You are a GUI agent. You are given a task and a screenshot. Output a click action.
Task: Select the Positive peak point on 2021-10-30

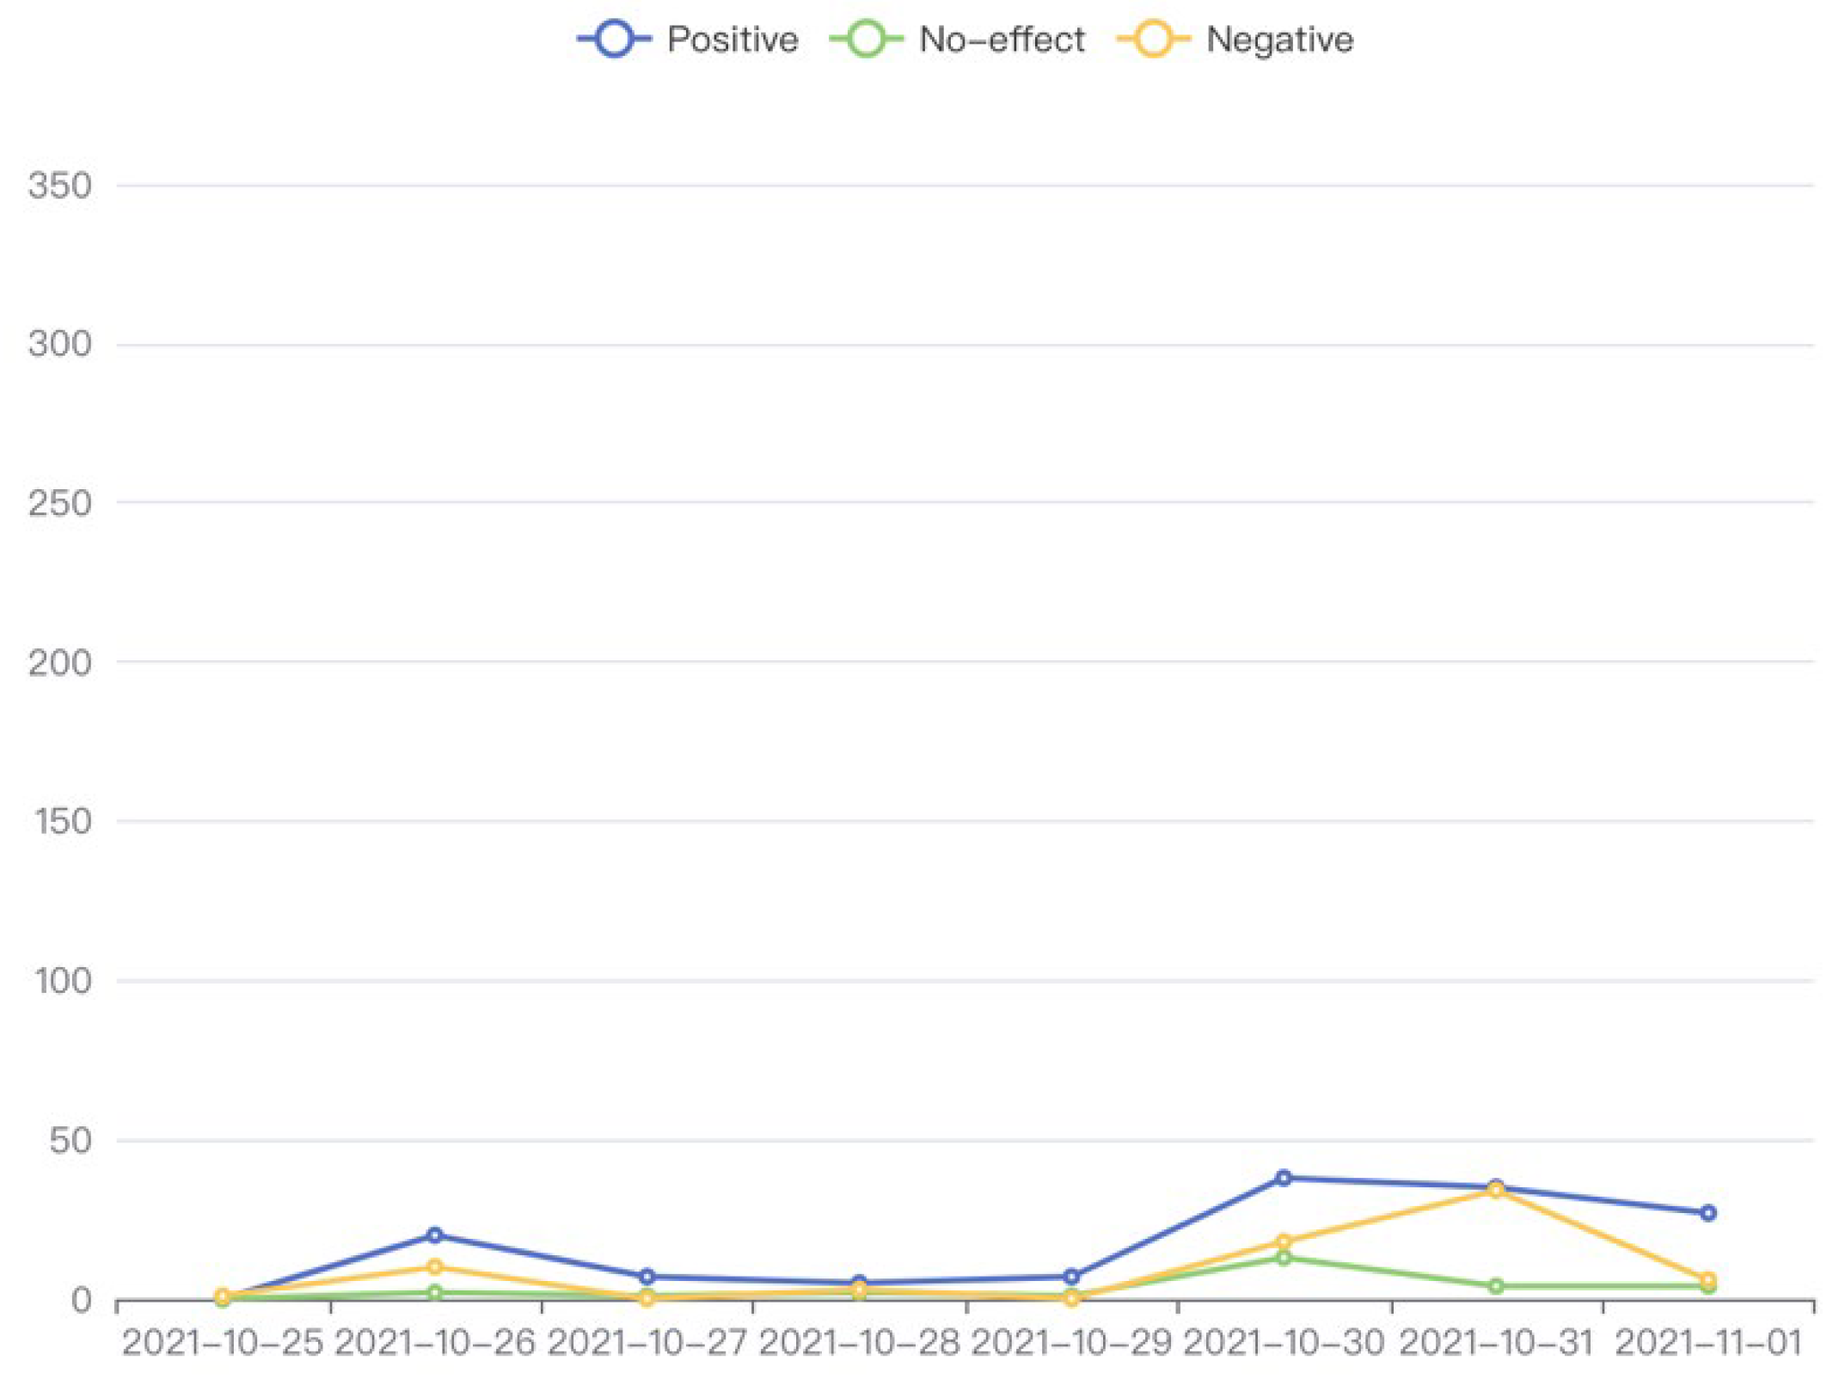[1284, 1178]
